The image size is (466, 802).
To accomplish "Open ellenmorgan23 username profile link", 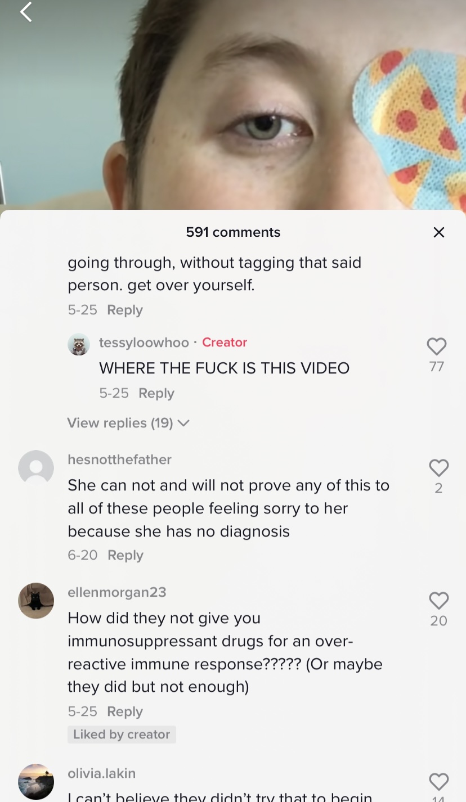I will click(117, 592).
